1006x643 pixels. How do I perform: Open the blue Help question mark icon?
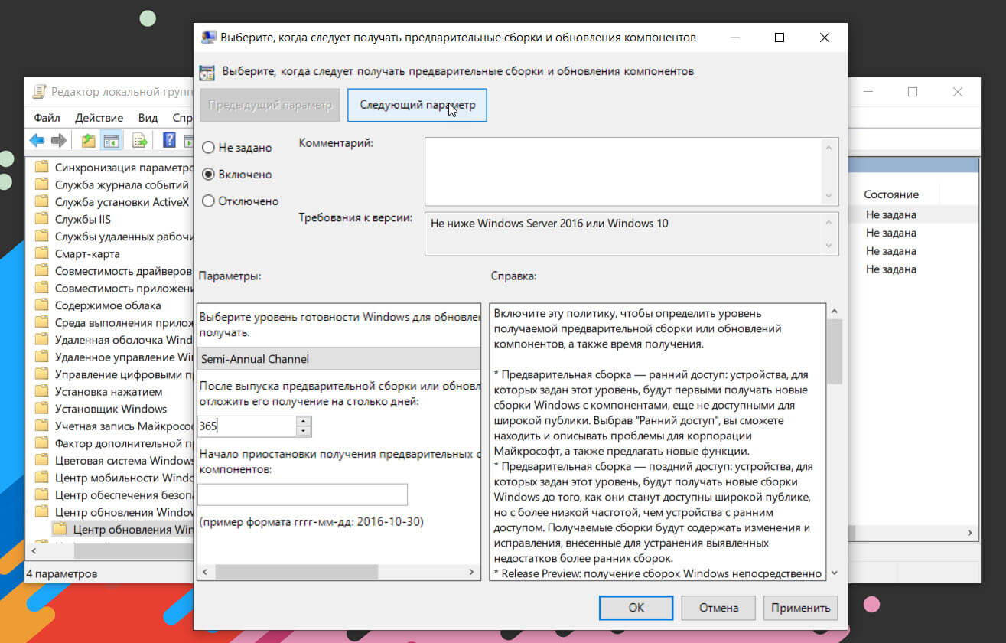tap(169, 141)
